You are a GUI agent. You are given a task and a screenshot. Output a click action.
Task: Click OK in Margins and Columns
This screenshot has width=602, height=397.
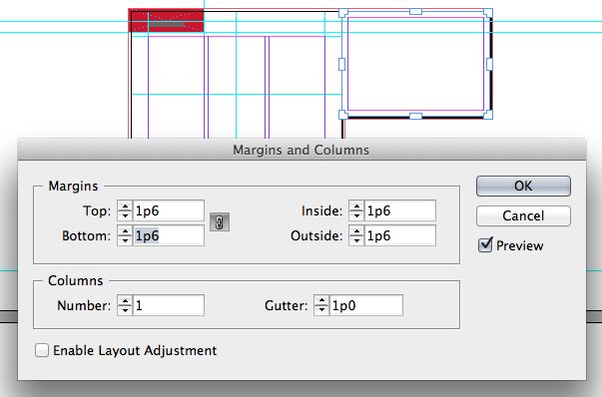click(x=523, y=187)
